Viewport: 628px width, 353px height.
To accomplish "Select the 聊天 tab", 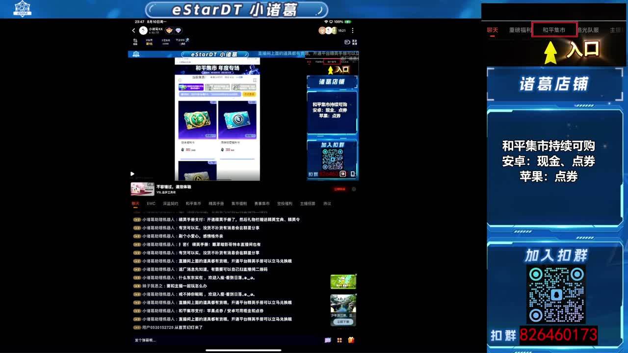I will 135,203.
